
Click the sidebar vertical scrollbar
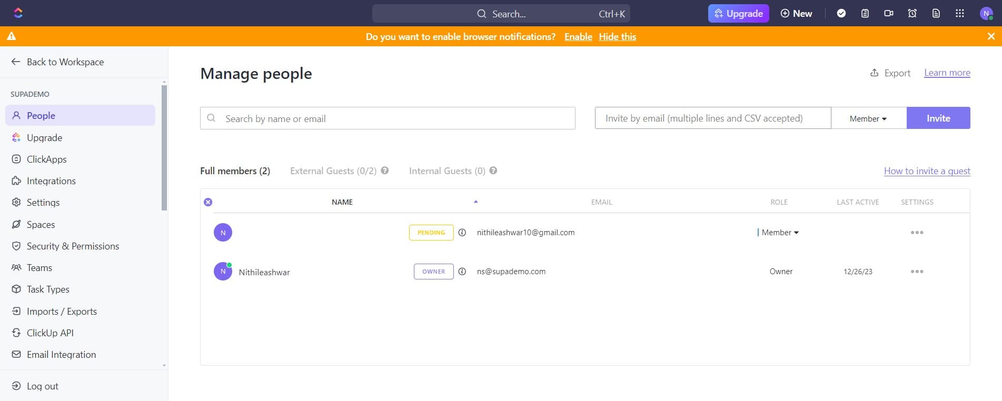pos(164,147)
